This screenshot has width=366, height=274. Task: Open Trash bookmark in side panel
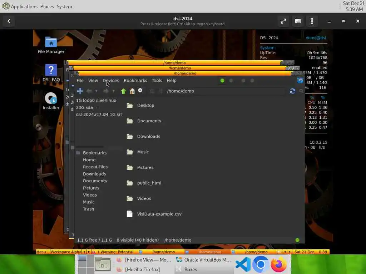pos(89,209)
